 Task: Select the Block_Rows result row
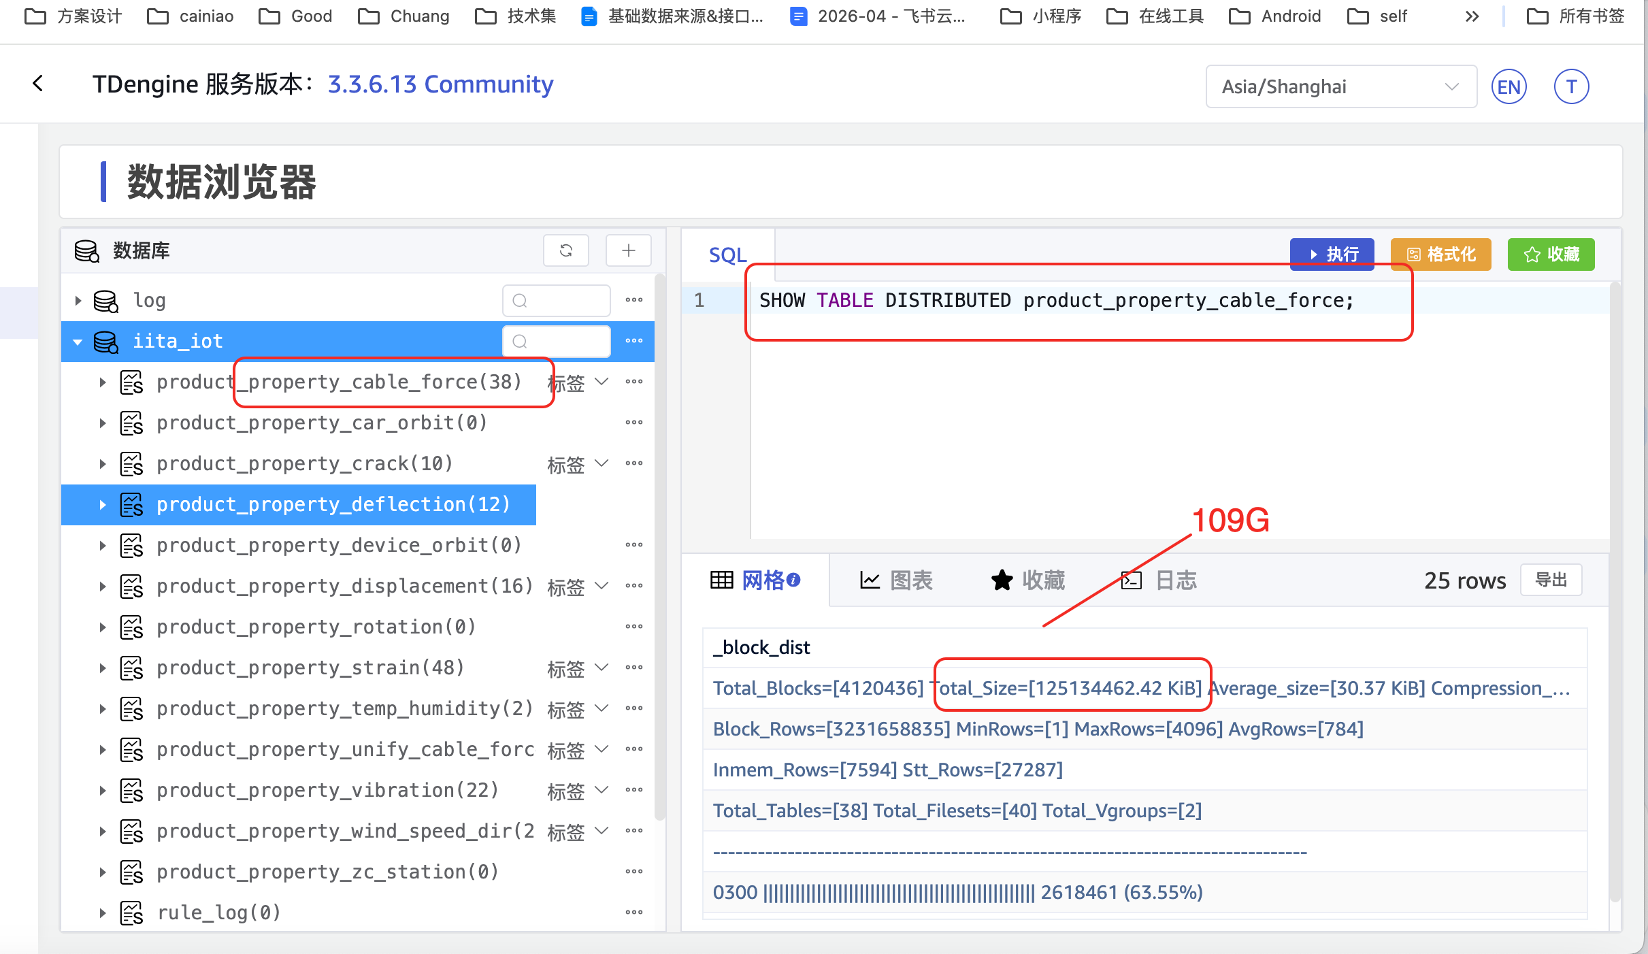pos(1144,729)
